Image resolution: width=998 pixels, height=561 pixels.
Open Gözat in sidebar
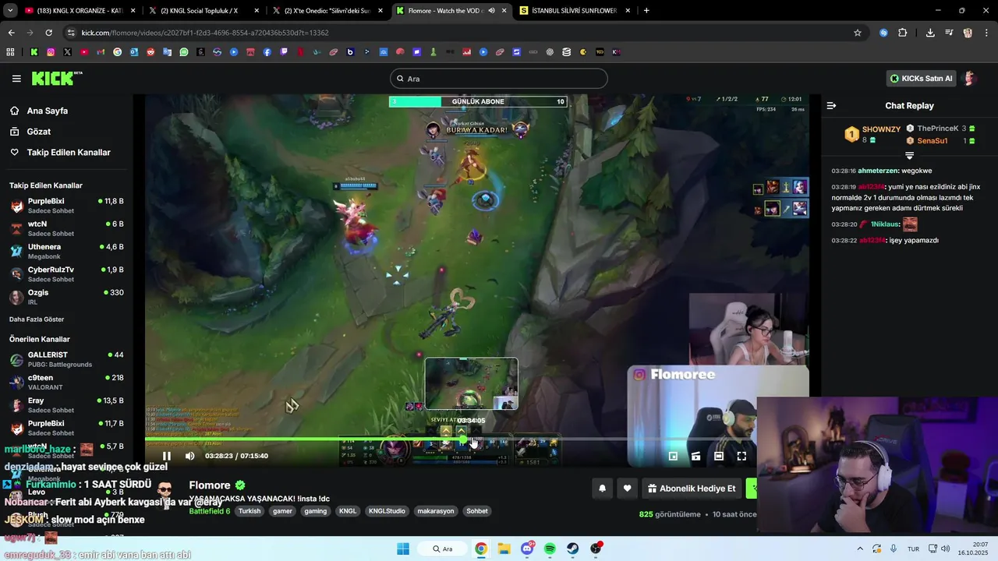pos(39,132)
